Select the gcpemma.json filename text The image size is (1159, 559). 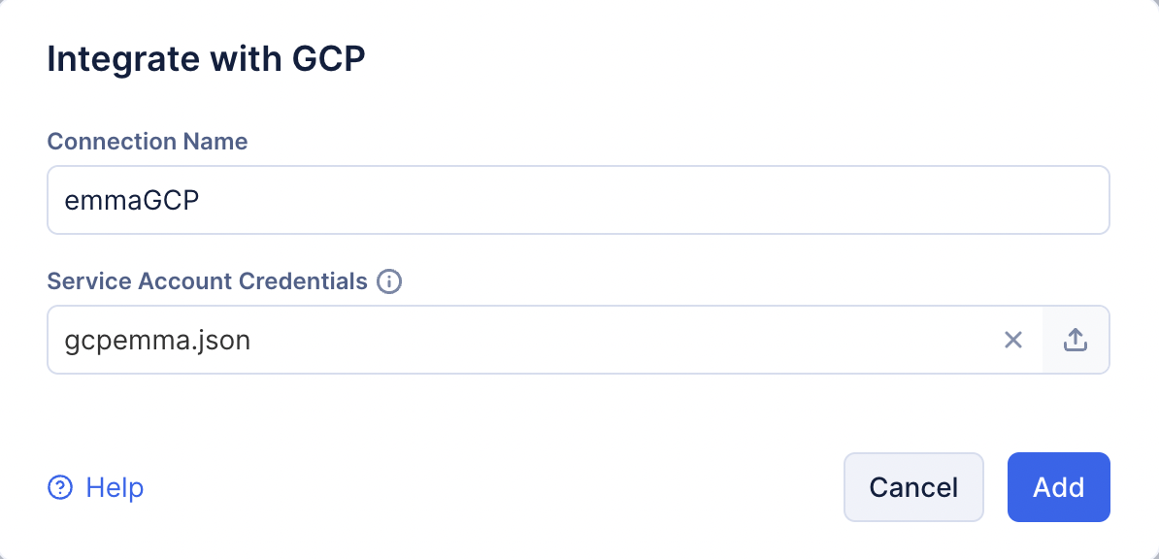157,341
